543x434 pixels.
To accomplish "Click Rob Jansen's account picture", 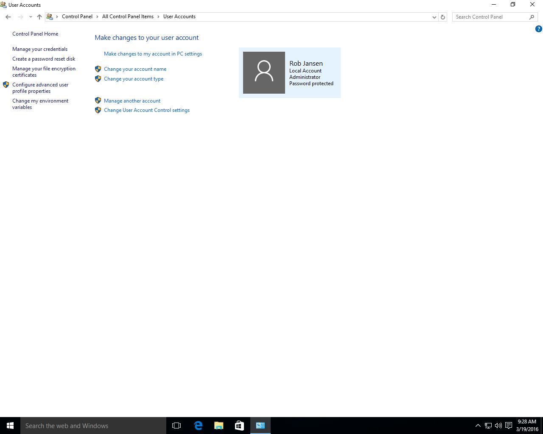I will point(264,72).
